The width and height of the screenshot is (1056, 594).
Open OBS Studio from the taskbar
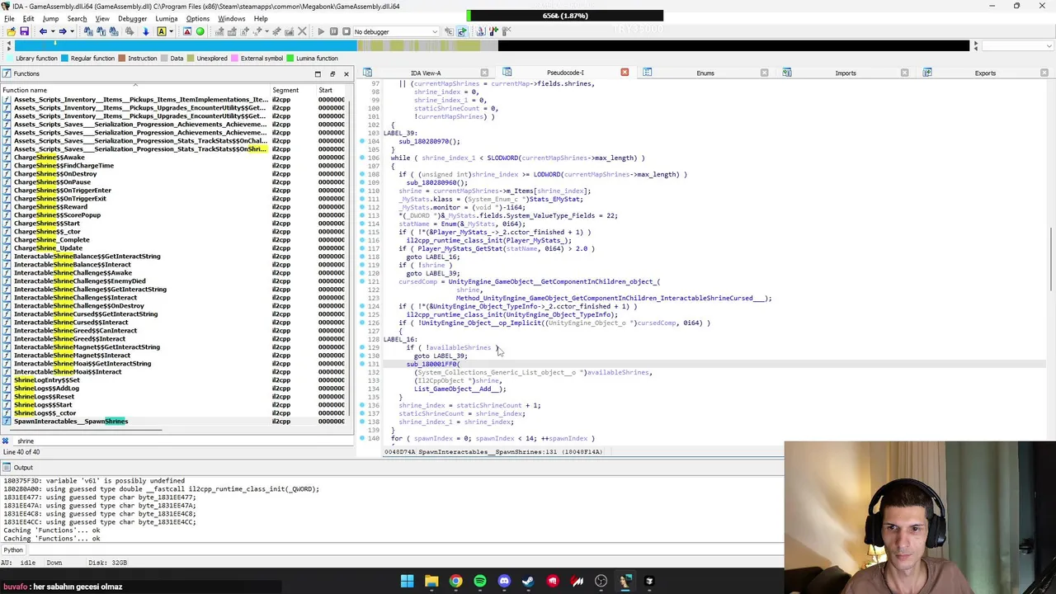tap(601, 582)
